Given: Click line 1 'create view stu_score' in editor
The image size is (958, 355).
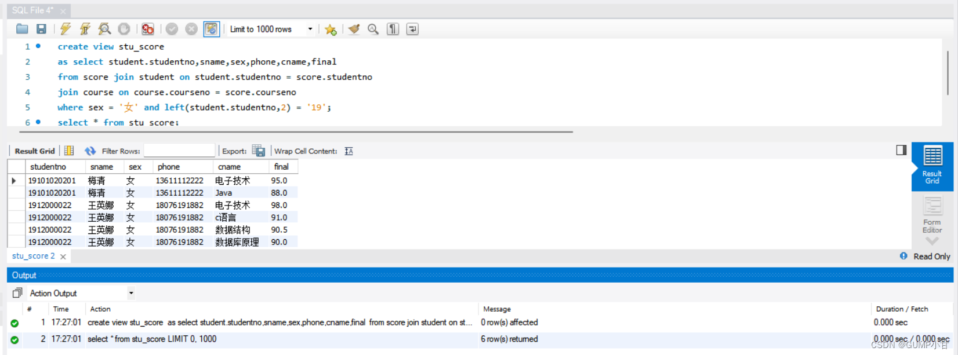Looking at the screenshot, I should pyautogui.click(x=111, y=46).
